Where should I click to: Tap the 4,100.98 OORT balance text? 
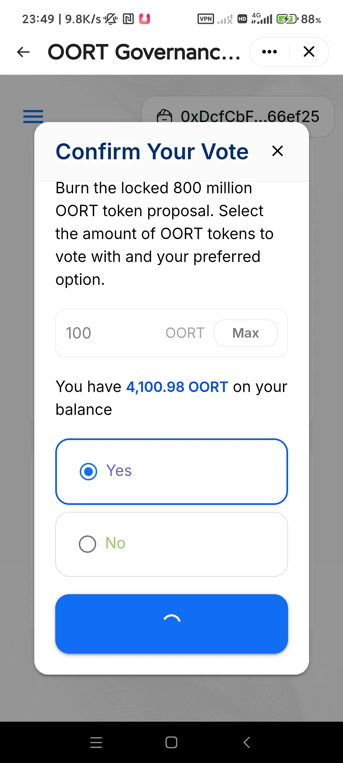click(177, 387)
